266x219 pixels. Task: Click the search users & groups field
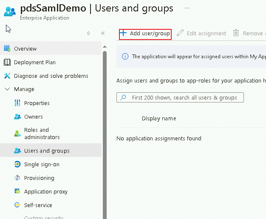(x=180, y=97)
